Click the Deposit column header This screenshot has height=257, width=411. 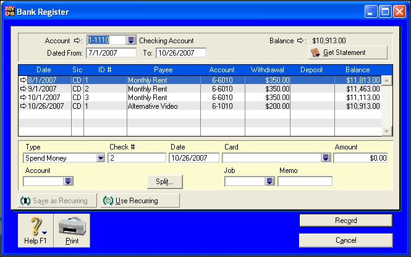pyautogui.click(x=311, y=70)
